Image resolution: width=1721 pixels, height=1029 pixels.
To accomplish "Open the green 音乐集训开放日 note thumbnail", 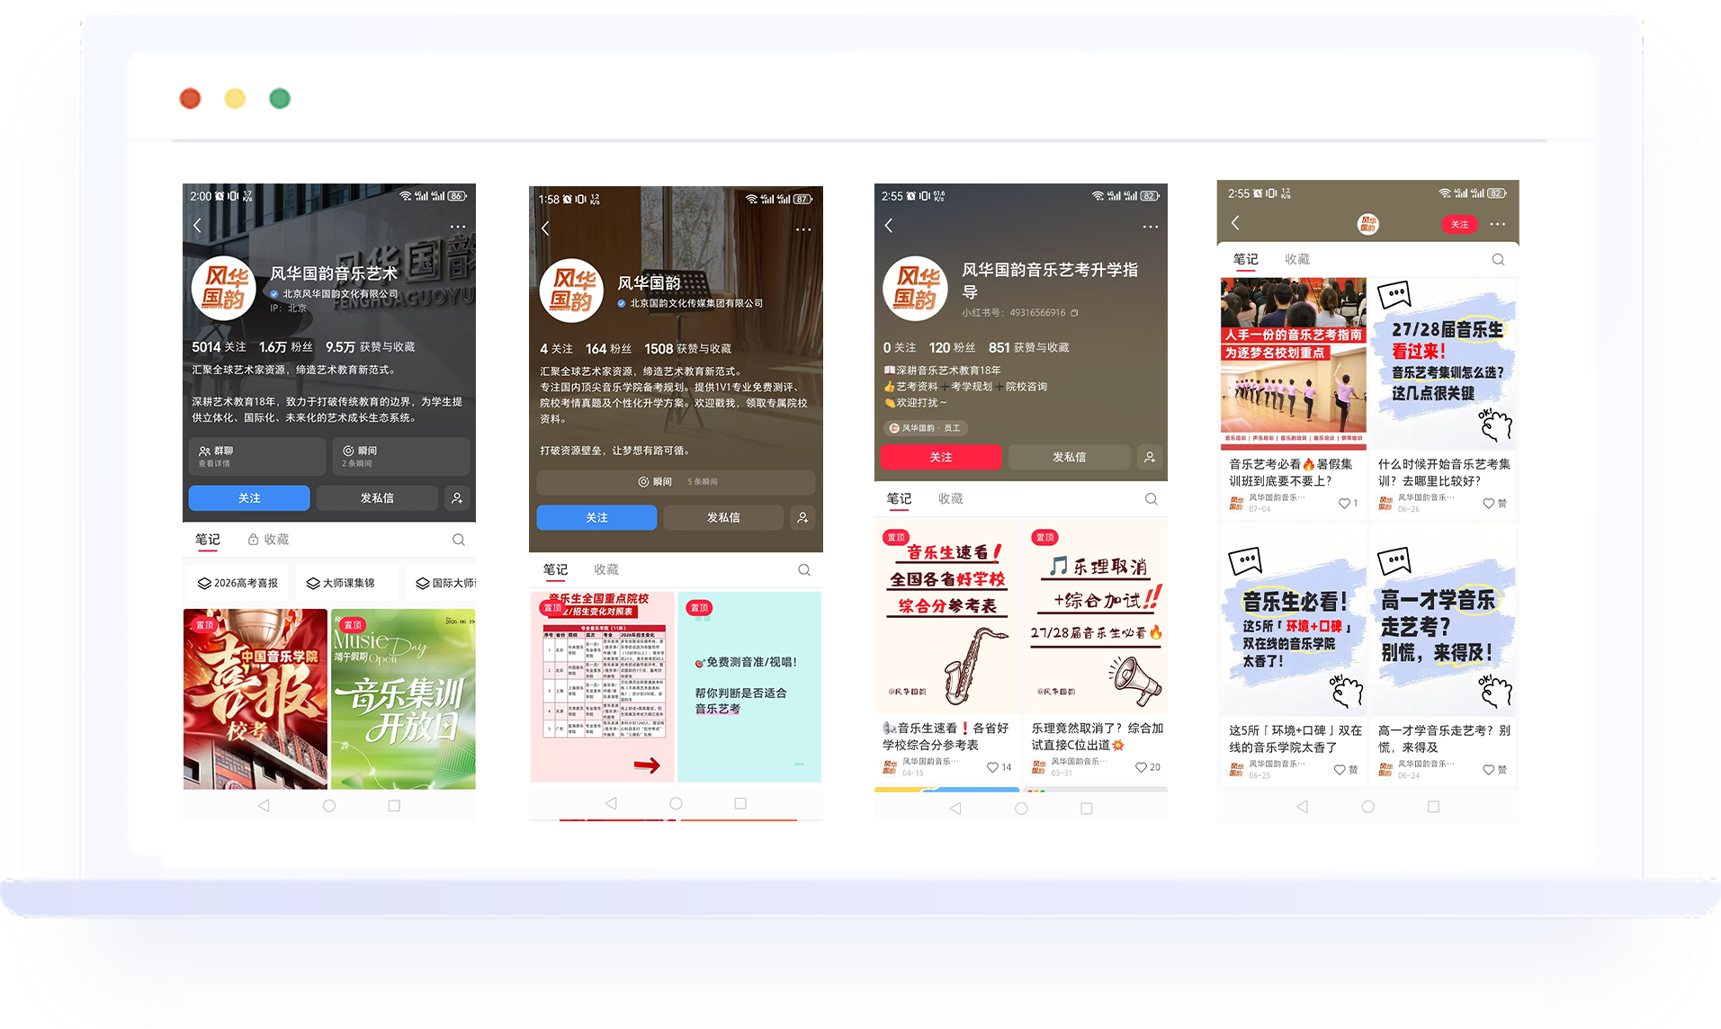I will (x=403, y=699).
